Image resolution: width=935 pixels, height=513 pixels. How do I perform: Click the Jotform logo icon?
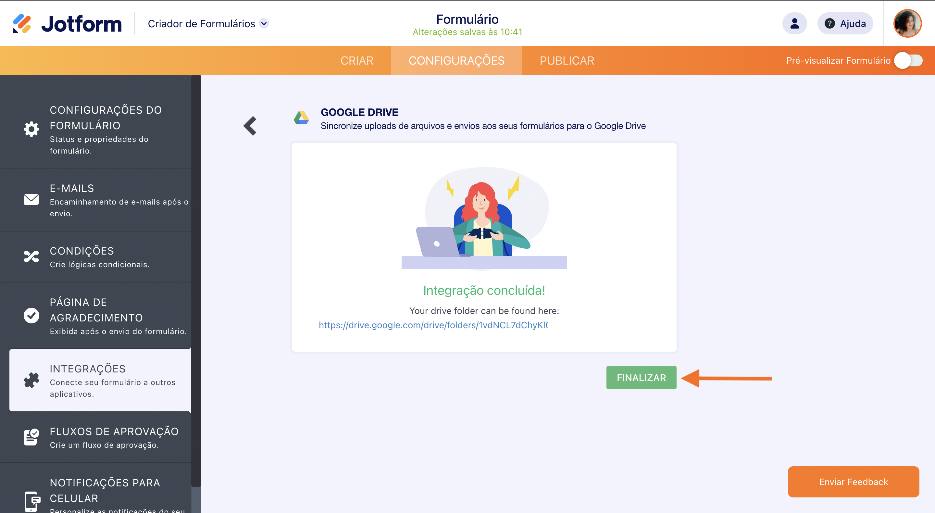click(x=22, y=24)
